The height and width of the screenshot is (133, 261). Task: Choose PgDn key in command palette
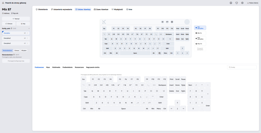pyautogui.click(x=183, y=91)
